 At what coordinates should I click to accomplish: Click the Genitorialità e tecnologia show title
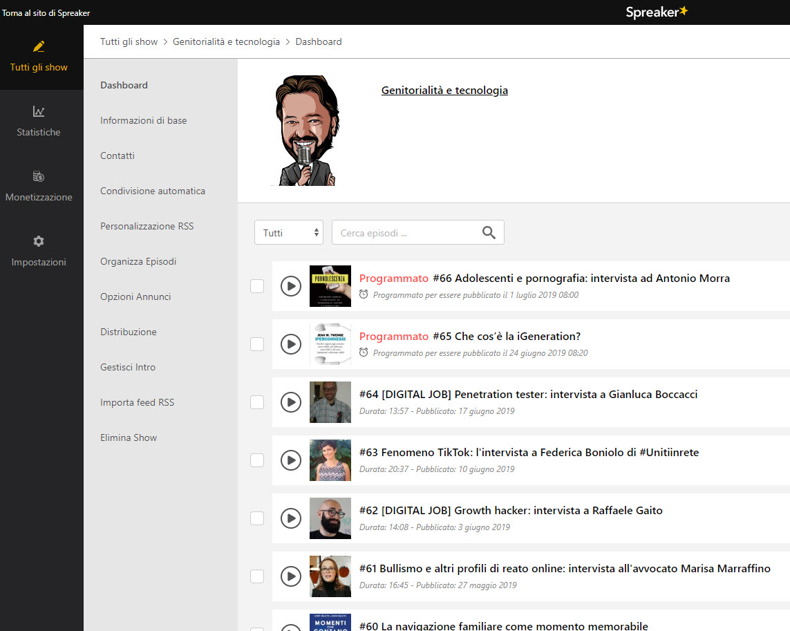pos(444,91)
